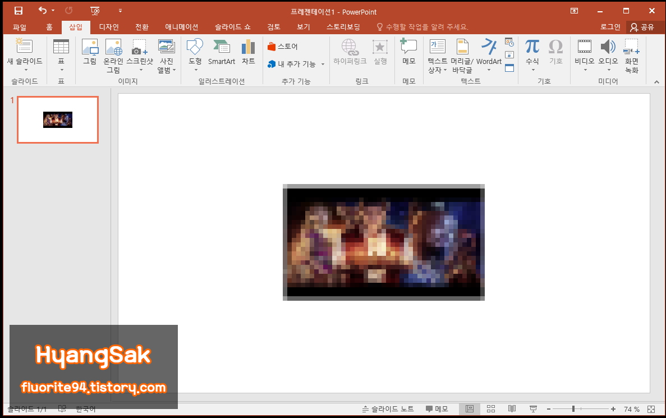Open the 스크린샷 tool

click(x=140, y=55)
